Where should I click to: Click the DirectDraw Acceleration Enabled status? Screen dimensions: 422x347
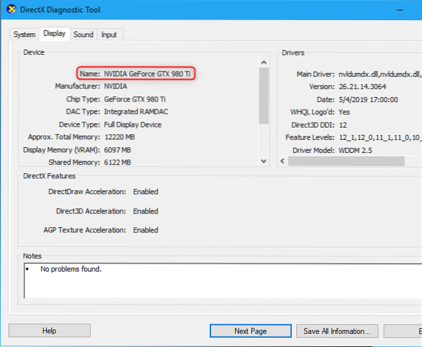145,192
